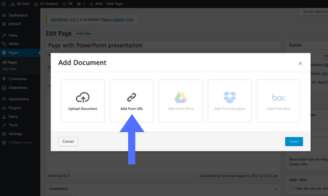The height and width of the screenshot is (196, 328).
Task: Close the Add Document dialog
Action: [x=300, y=63]
